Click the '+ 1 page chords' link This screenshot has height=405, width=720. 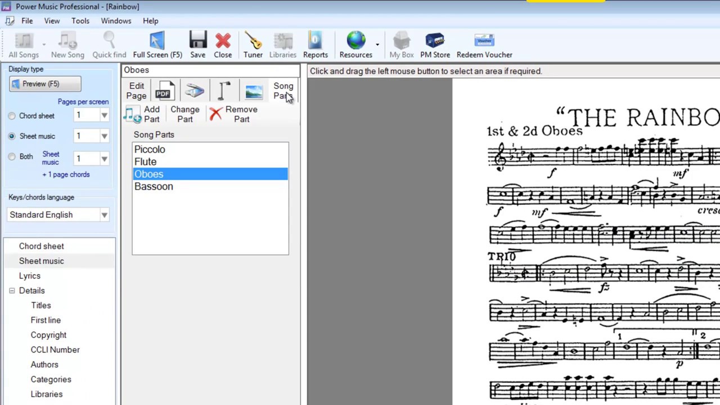click(x=66, y=174)
